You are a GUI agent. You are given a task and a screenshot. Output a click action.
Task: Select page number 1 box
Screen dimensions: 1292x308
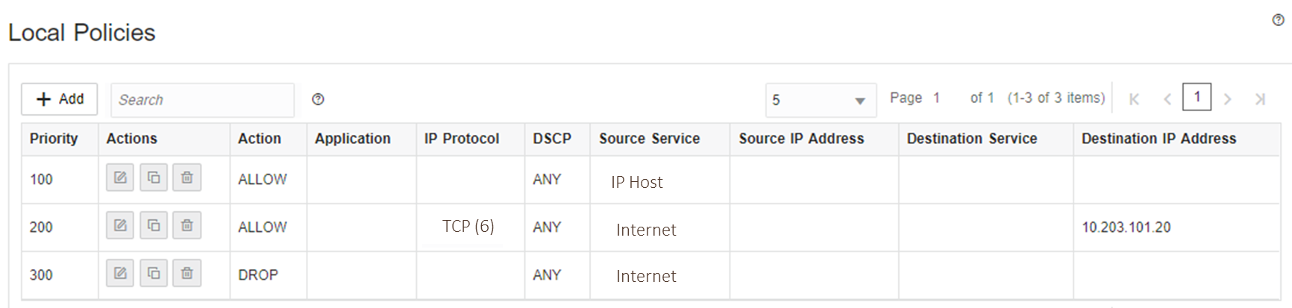coord(1197,97)
